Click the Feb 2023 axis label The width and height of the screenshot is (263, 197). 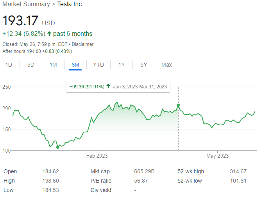point(97,156)
